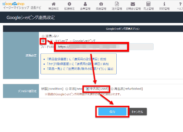
Task: Click the 「商品登録面面」 bullet text
Action: tap(76, 59)
